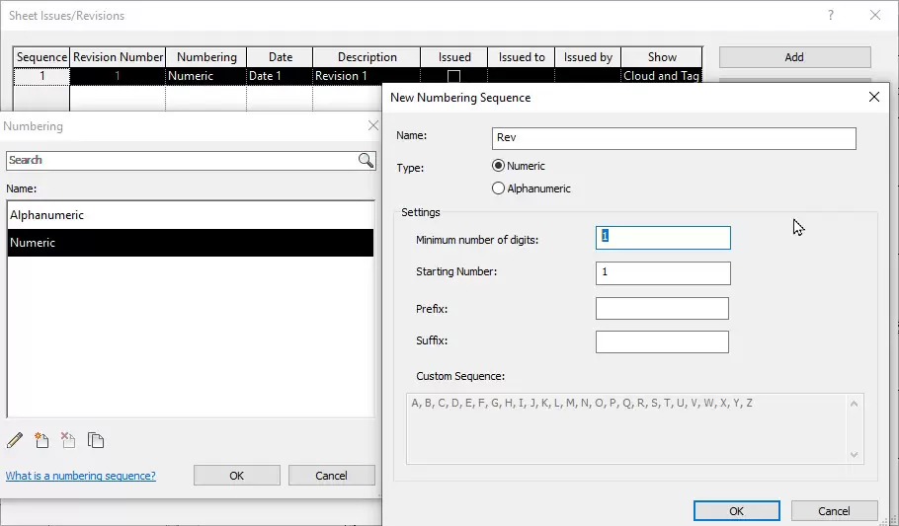
Task: Click the Prefix input field
Action: pos(662,309)
